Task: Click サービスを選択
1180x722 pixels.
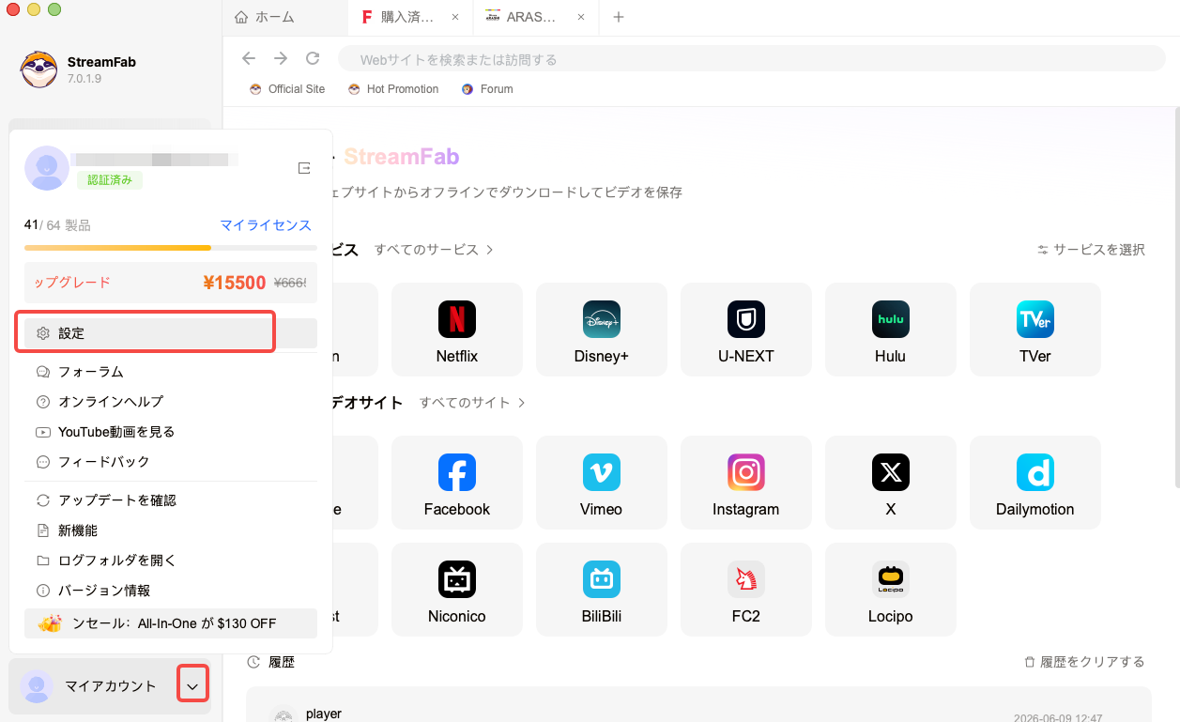Action: click(x=1099, y=250)
